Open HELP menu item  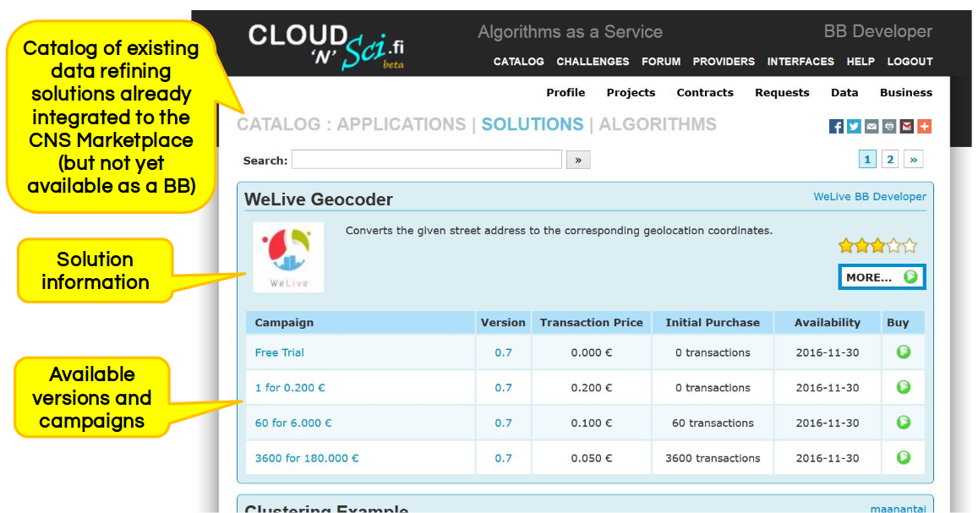coord(861,62)
